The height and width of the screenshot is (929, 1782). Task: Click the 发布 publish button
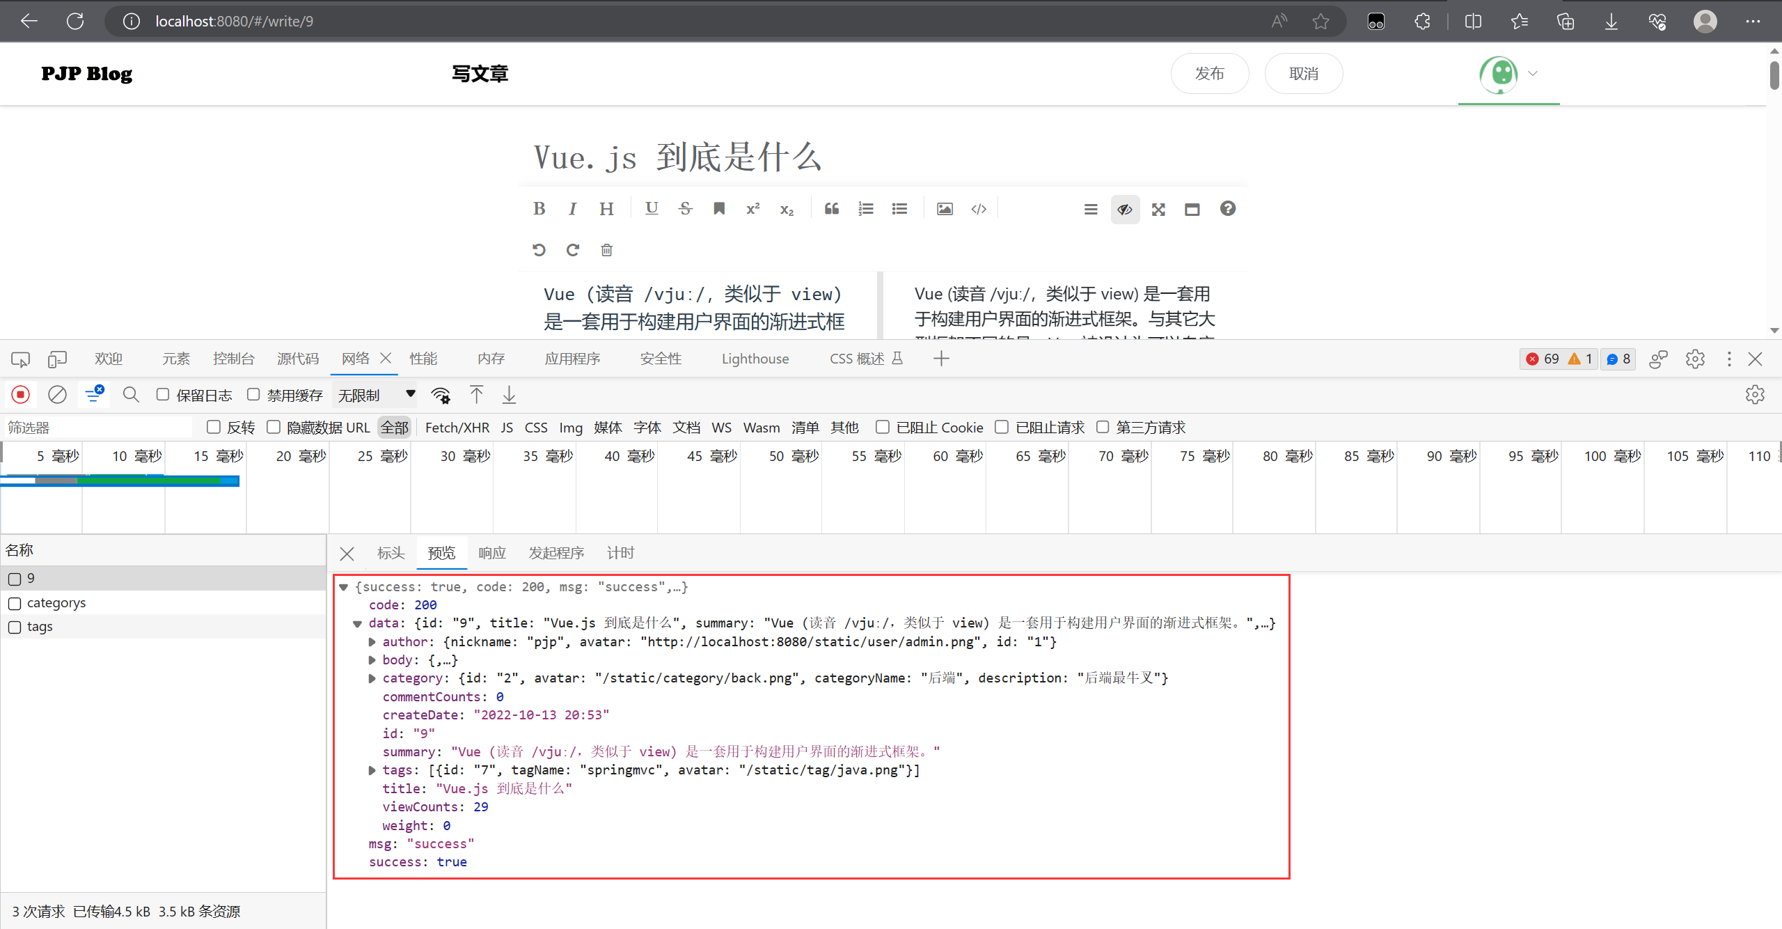coord(1210,73)
